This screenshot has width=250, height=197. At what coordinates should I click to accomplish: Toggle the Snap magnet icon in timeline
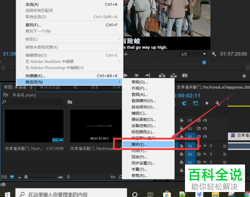click(x=184, y=103)
